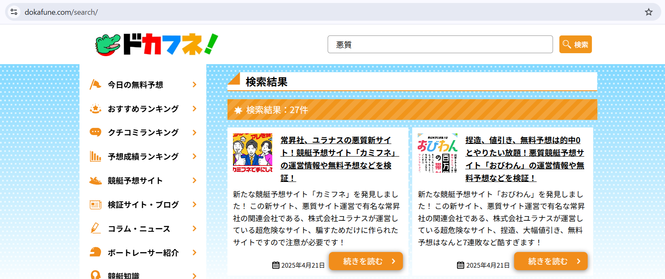665x279 pixels.
Task: Click the search input field containing 悪質
Action: 440,44
